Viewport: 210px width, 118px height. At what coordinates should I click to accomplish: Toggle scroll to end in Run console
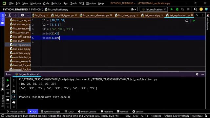pyautogui.click(x=14, y=97)
